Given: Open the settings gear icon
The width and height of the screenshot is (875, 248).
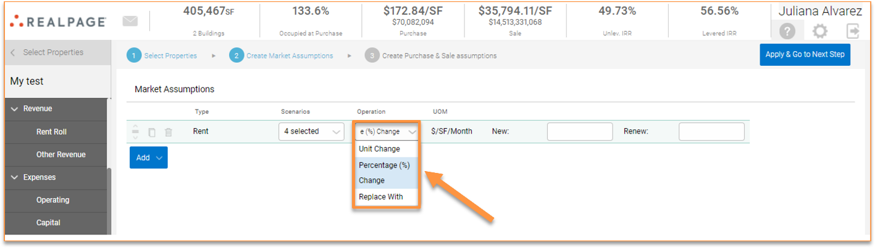Looking at the screenshot, I should click(x=819, y=31).
